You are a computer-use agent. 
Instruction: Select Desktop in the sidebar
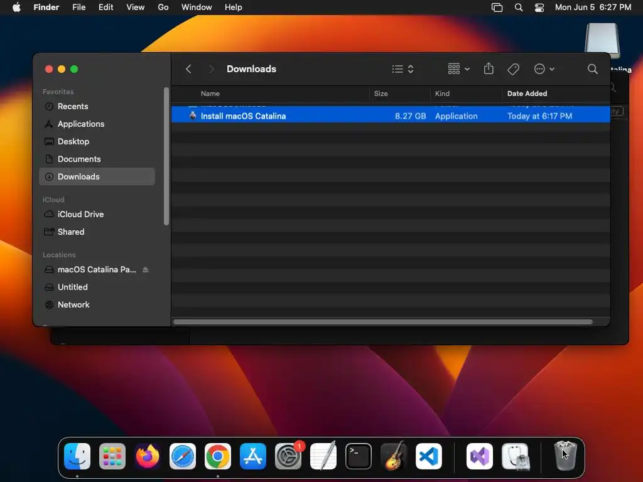[x=97, y=142]
